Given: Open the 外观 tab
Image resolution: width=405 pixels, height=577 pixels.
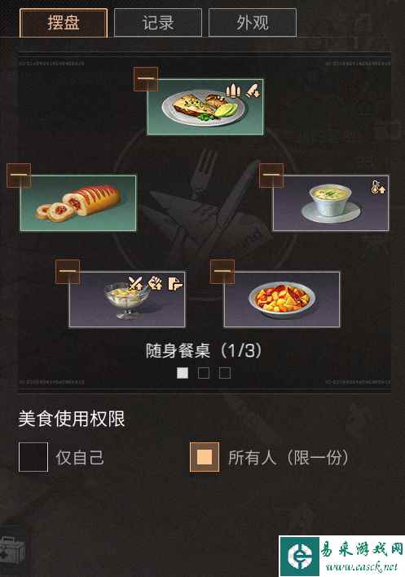Looking at the screenshot, I should [x=253, y=23].
